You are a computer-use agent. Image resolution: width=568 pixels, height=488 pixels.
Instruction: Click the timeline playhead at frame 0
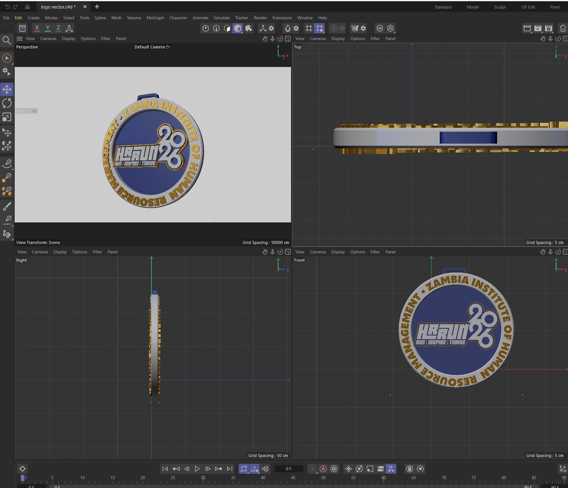point(23,478)
